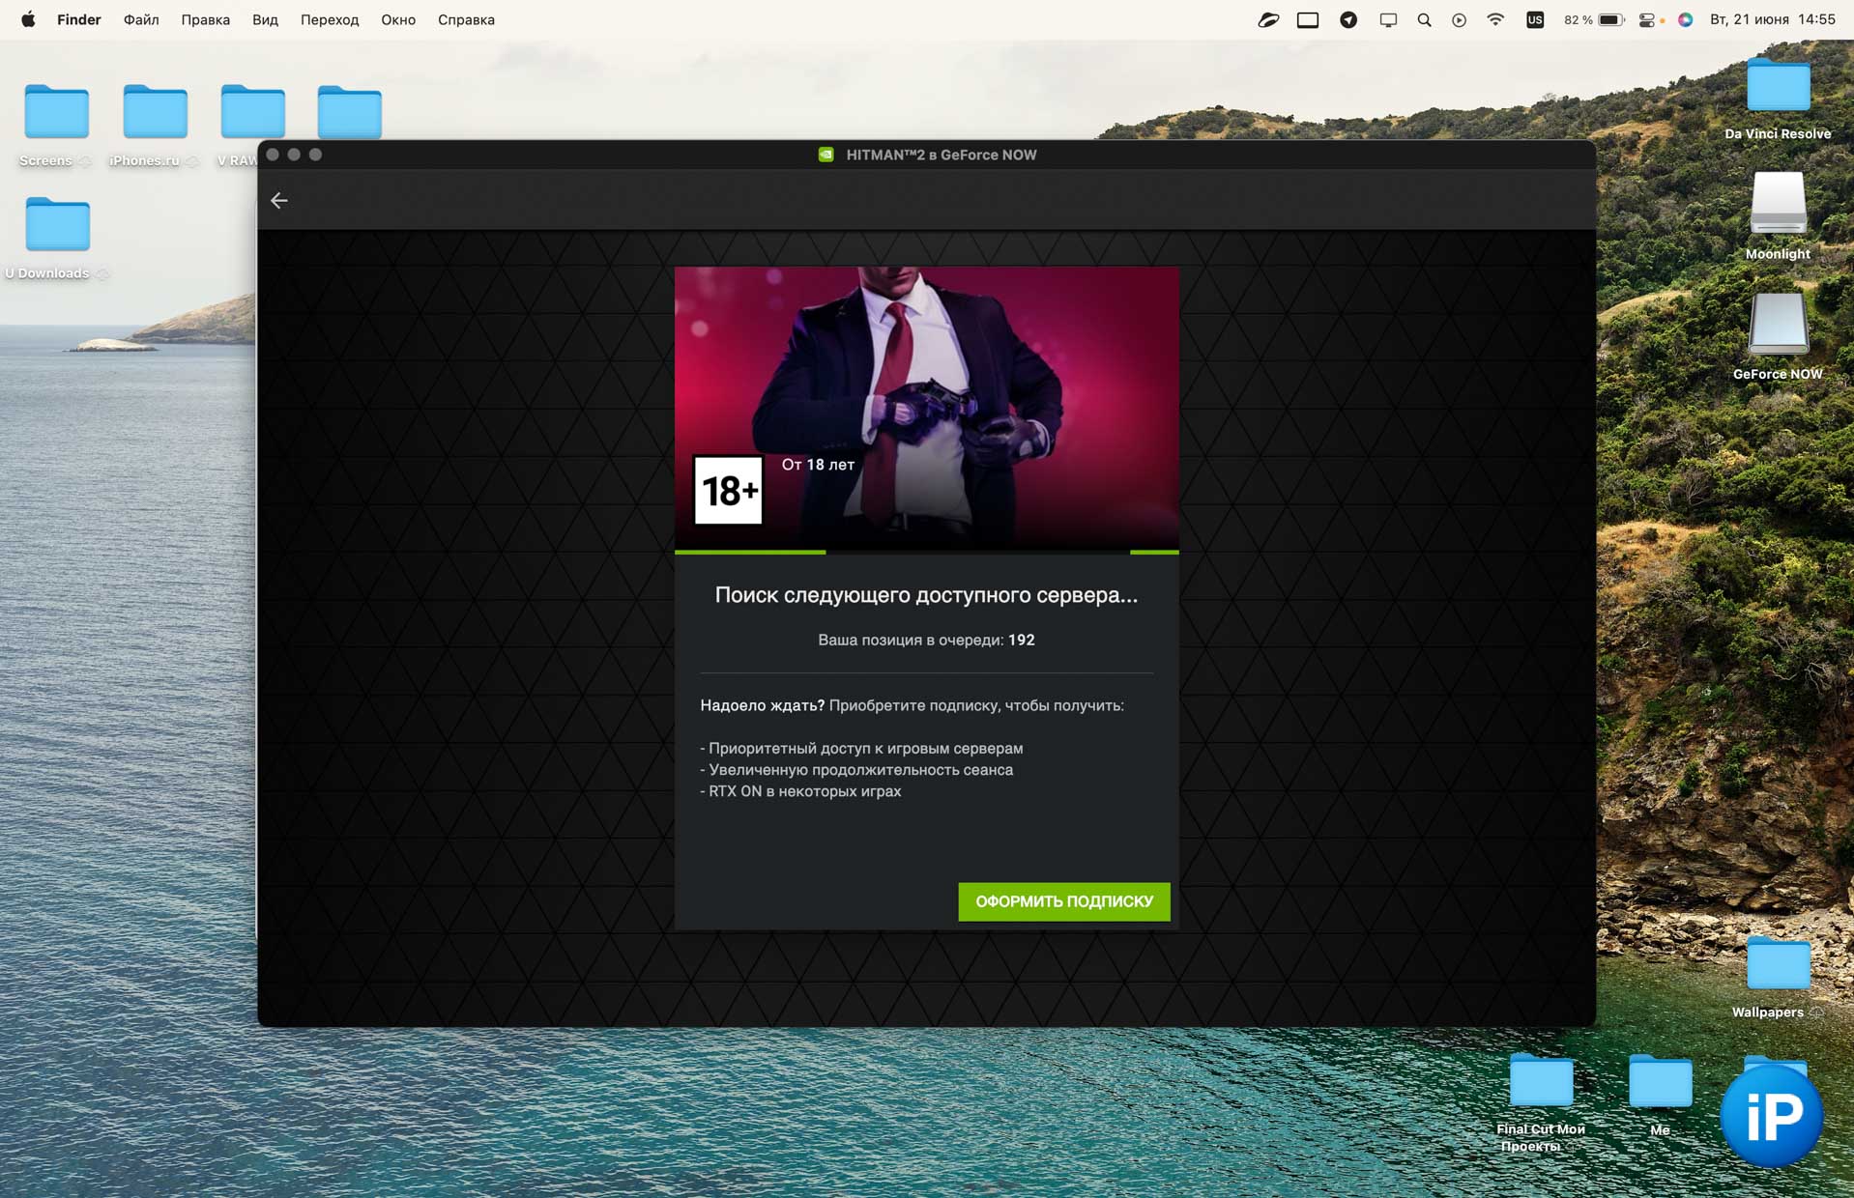Click the location arrow menu bar icon
Image resolution: width=1854 pixels, height=1198 pixels.
(x=1348, y=19)
